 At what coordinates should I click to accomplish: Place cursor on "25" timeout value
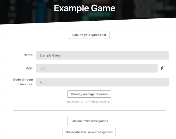point(42,82)
